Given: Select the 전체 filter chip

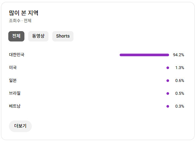Looking at the screenshot, I should coord(16,36).
